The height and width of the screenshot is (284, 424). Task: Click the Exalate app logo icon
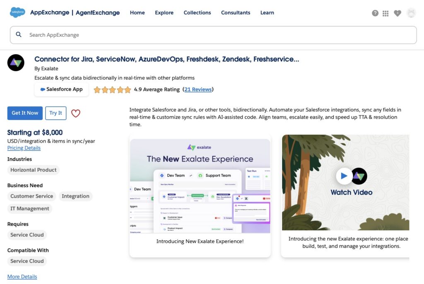pyautogui.click(x=16, y=63)
